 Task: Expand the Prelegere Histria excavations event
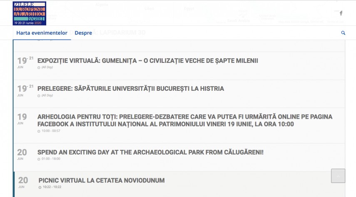coord(131,89)
